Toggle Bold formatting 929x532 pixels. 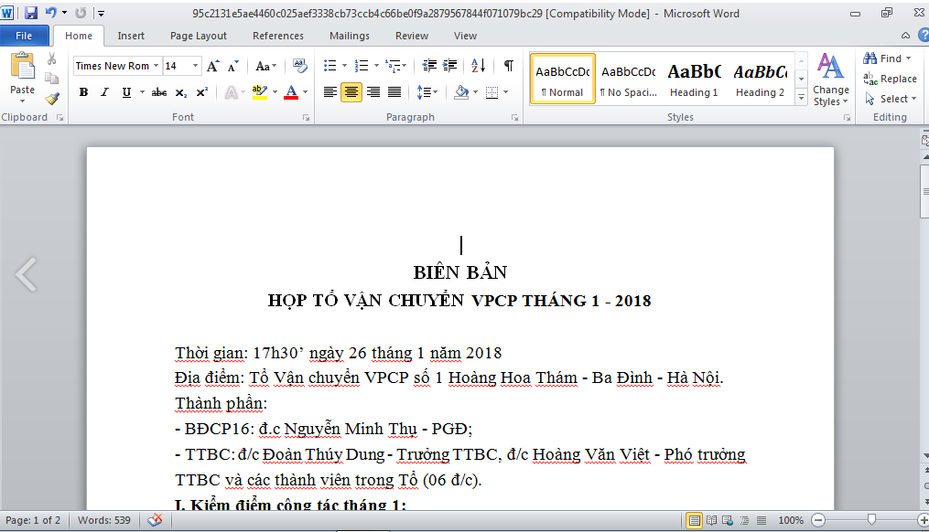point(83,92)
